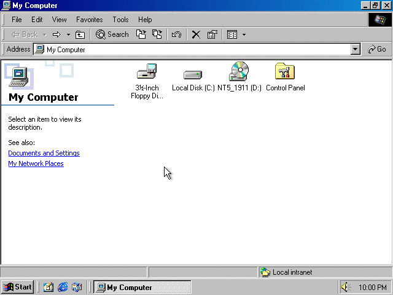Viewport: 393px width, 295px height.
Task: Open the Back history dropdown arrow
Action: point(45,34)
